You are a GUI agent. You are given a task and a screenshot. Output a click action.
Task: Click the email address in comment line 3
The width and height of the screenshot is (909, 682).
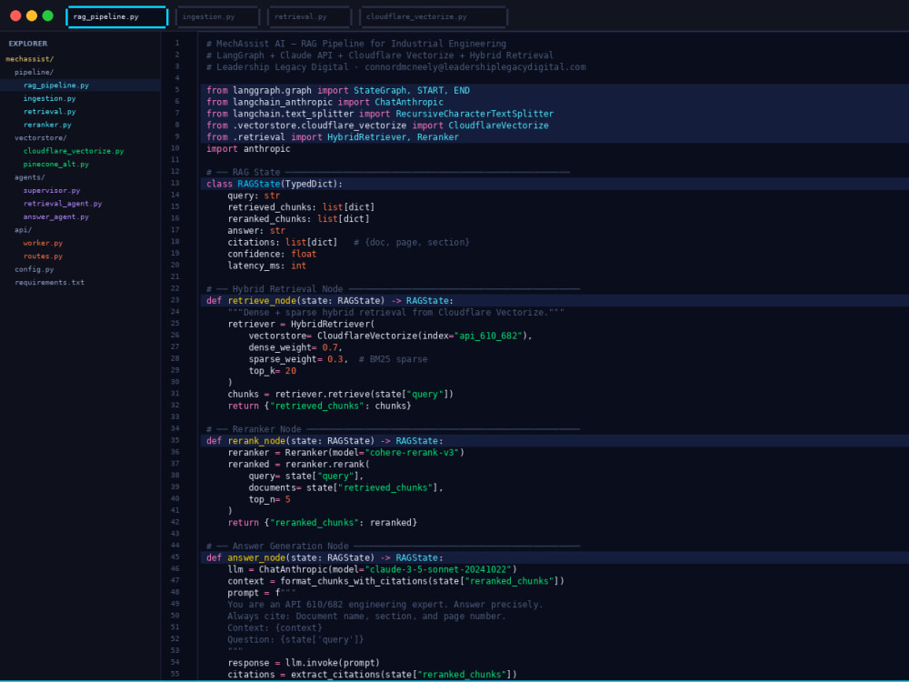[474, 66]
